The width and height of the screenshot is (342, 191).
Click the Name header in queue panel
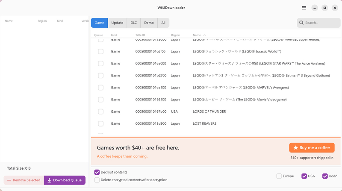tap(9, 21)
